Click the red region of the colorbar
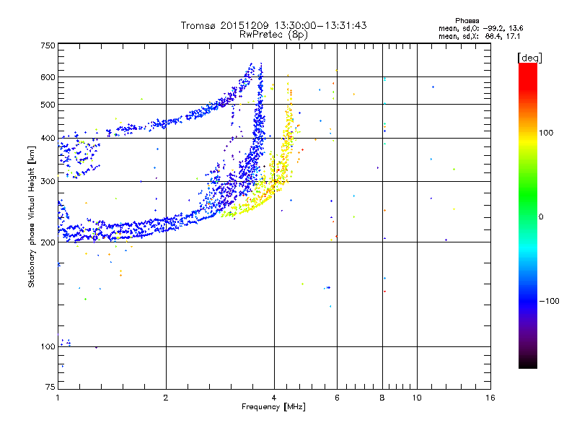577x433 pixels. pyautogui.click(x=528, y=76)
